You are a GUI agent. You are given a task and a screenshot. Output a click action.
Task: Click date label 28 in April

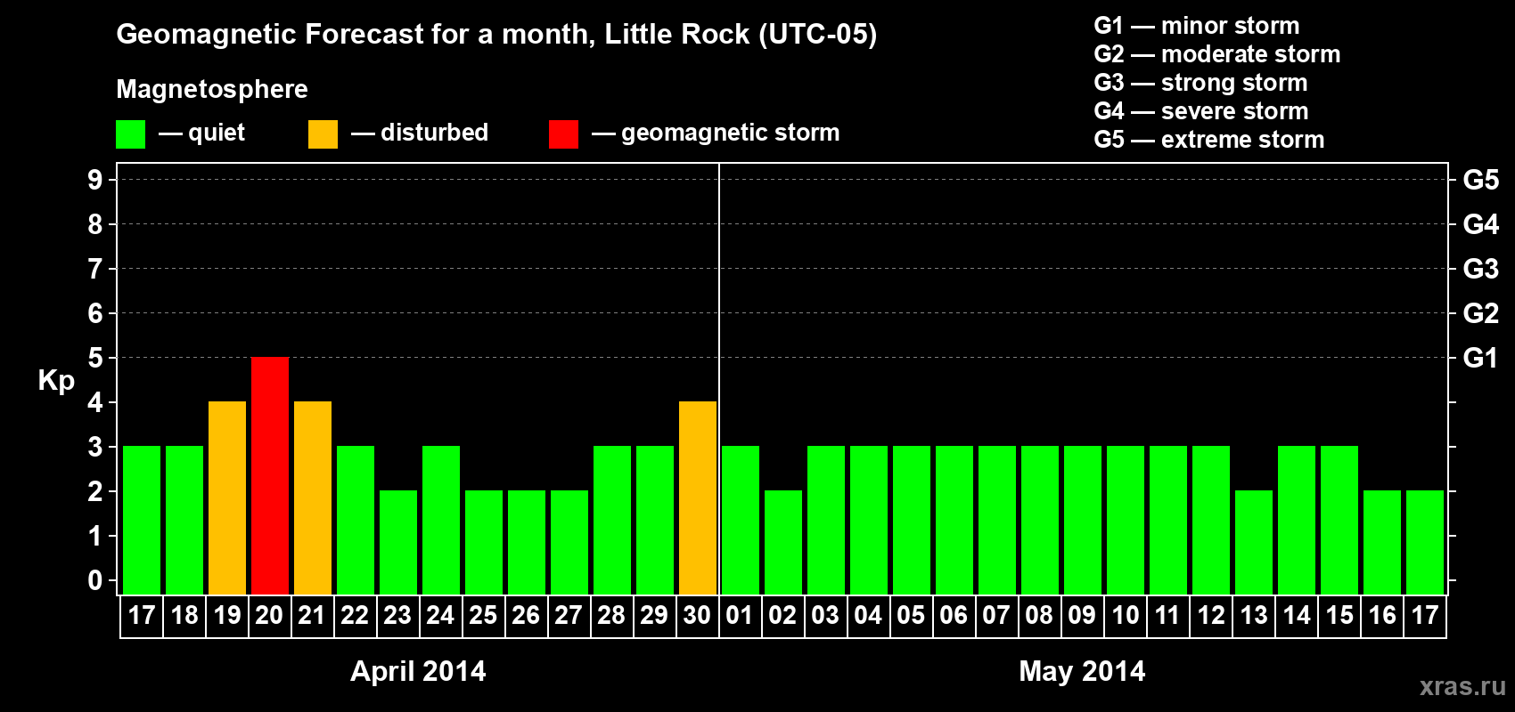click(611, 616)
